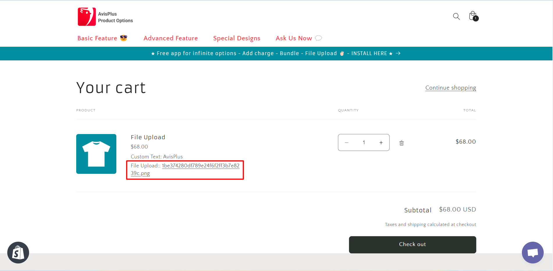The width and height of the screenshot is (553, 271).
Task: Increase quantity with the plus button
Action: (x=381, y=142)
